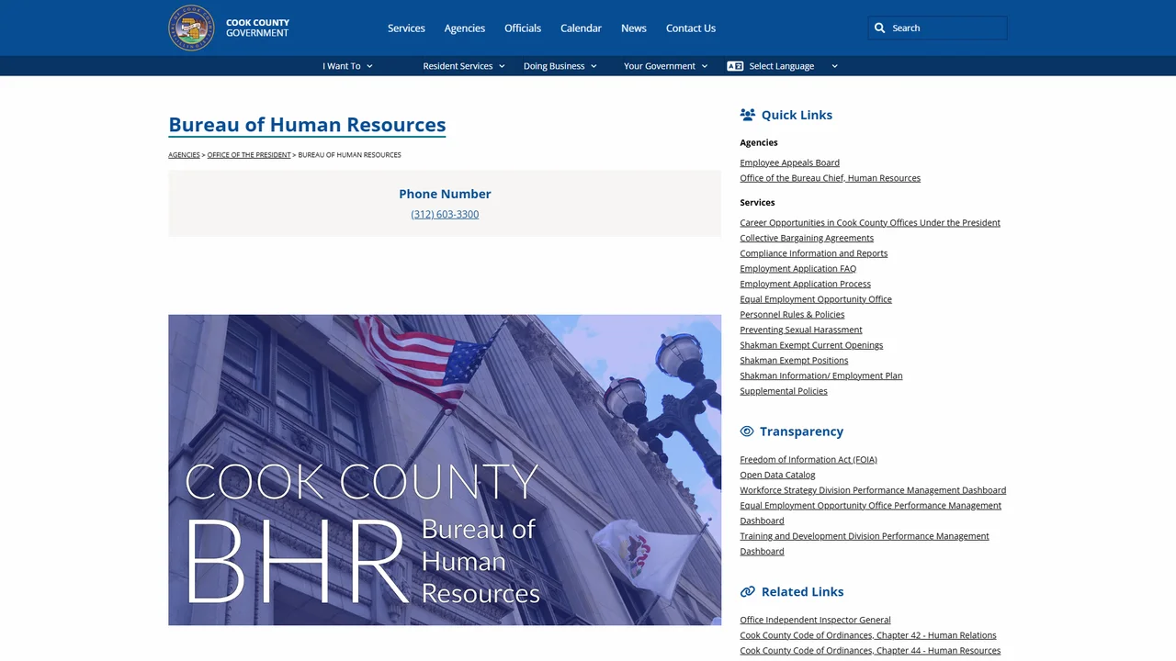Open Office of the Bureau Chief link
Screen dimensions: 1176x661
coord(831,178)
